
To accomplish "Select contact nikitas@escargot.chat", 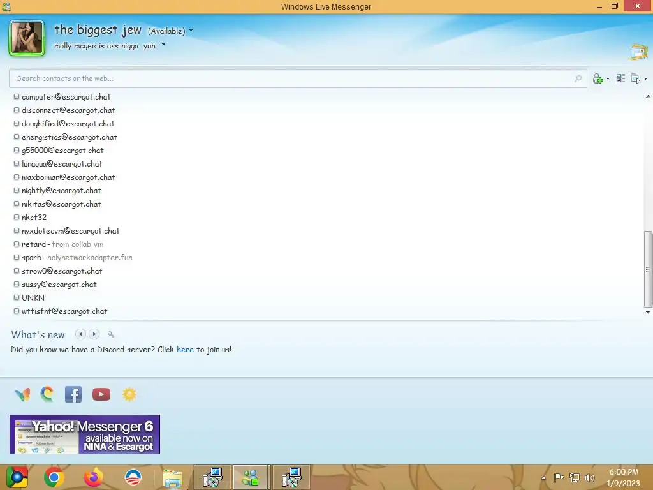I will 61,204.
